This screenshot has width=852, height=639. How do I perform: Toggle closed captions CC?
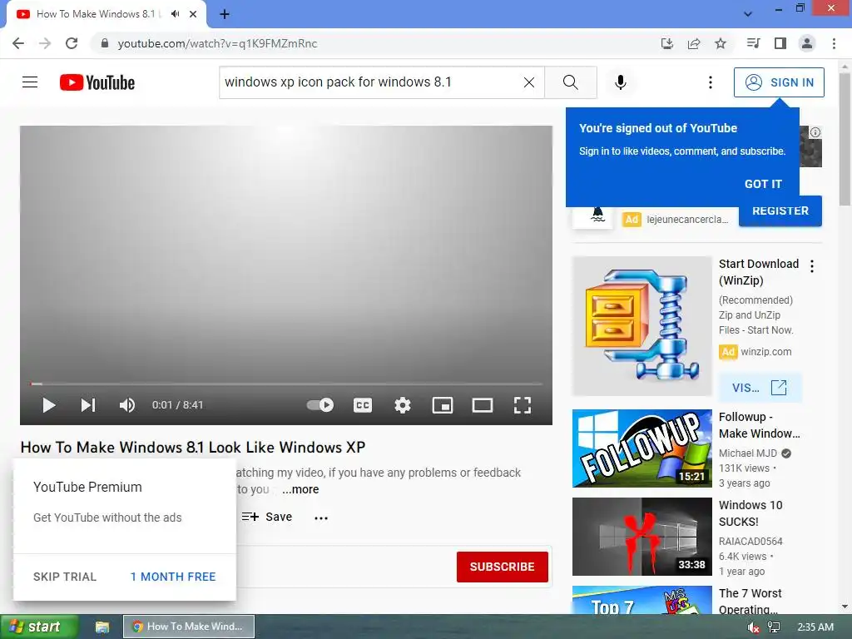tap(363, 405)
